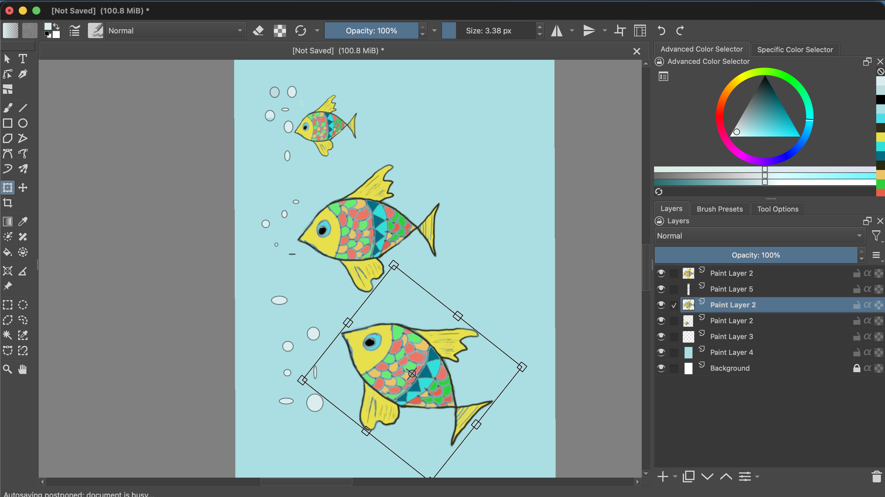Select the Crop tool
885x497 pixels.
tap(8, 203)
